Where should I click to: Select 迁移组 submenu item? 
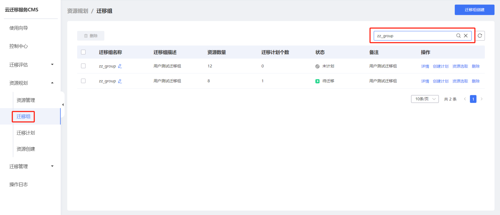point(23,116)
